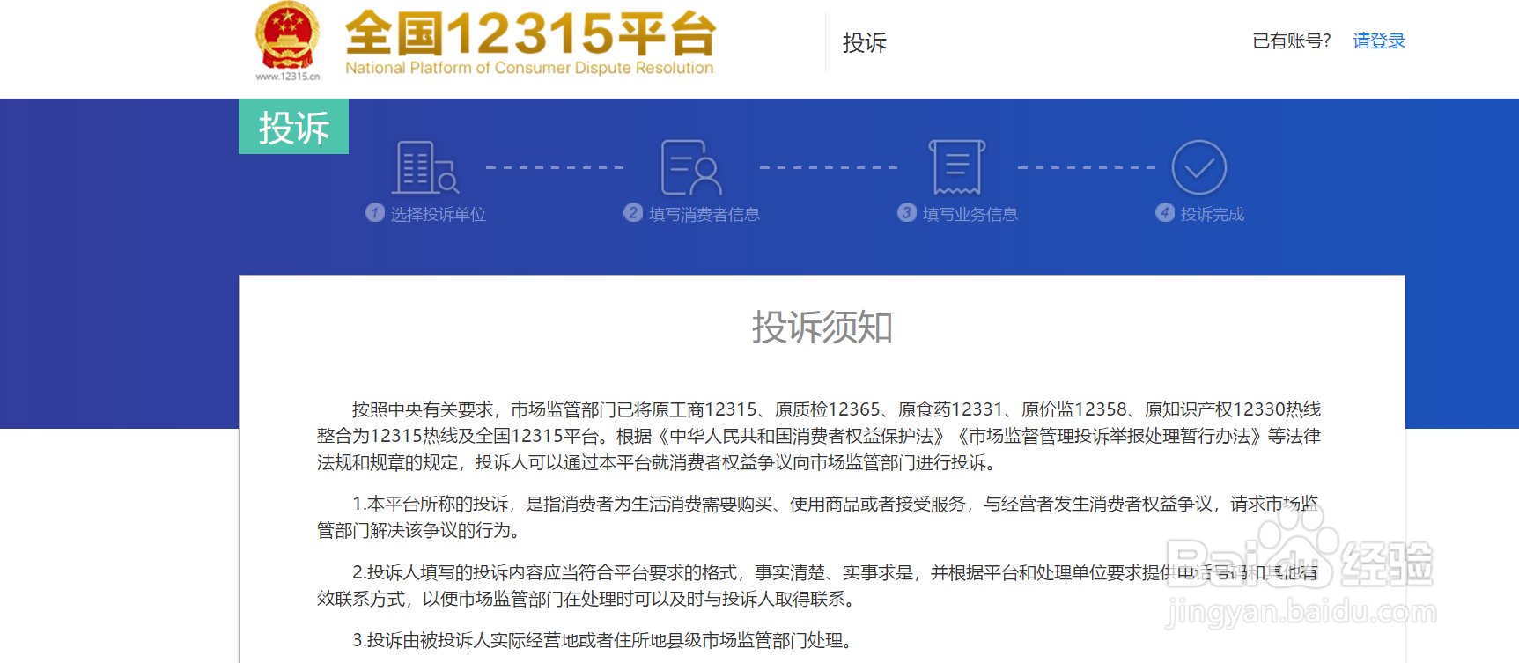The height and width of the screenshot is (663, 1519).
Task: Click the National Platform of Consumer Dispute Resolution subtitle
Action: pos(529,68)
